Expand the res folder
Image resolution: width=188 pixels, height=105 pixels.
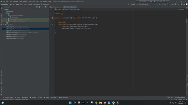click(x=5, y=23)
